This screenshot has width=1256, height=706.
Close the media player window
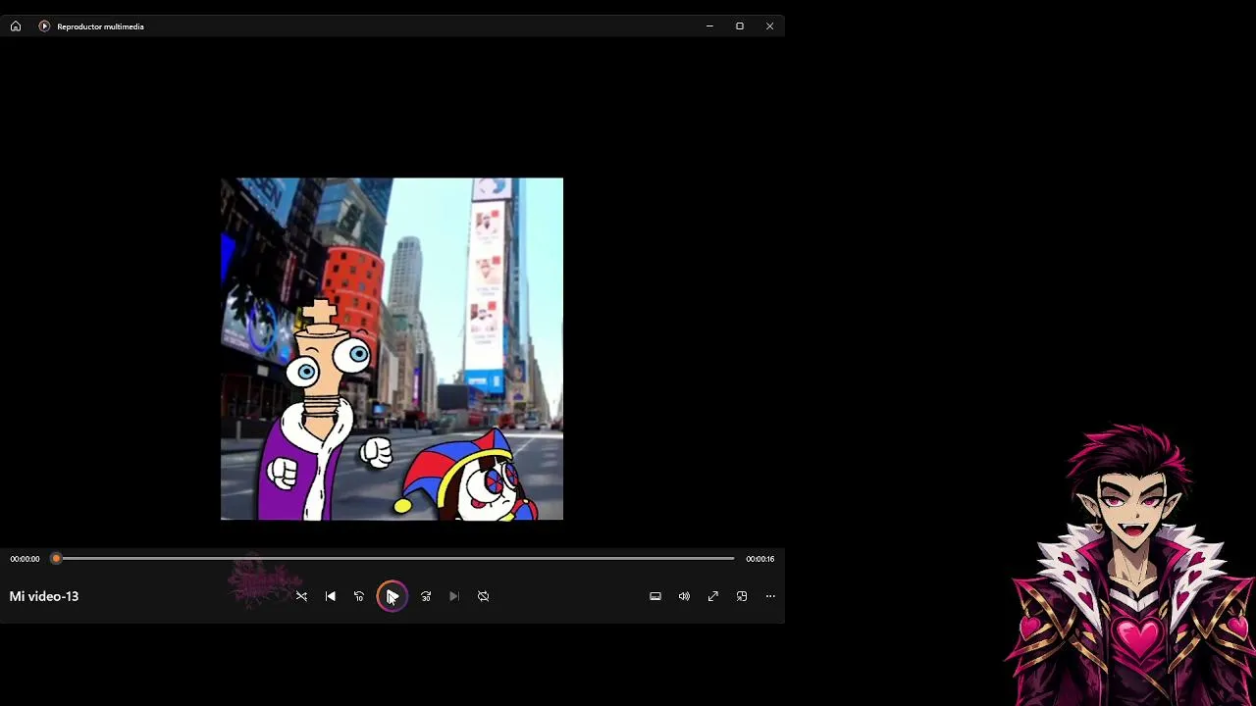click(770, 26)
